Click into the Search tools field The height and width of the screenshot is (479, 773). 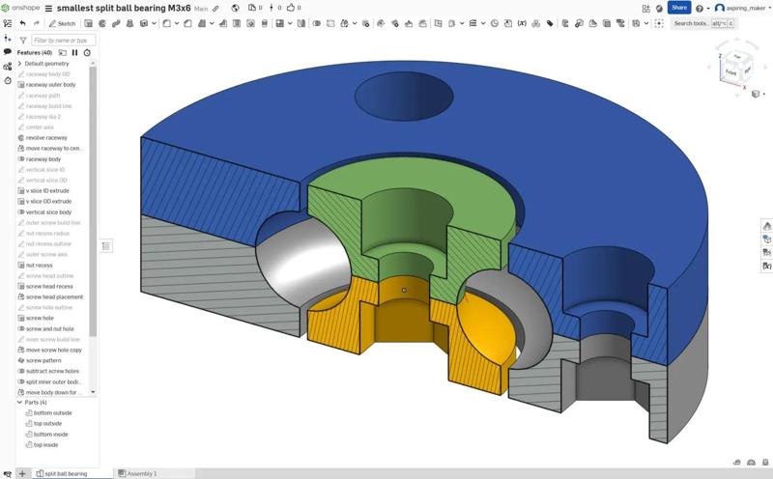coord(704,23)
